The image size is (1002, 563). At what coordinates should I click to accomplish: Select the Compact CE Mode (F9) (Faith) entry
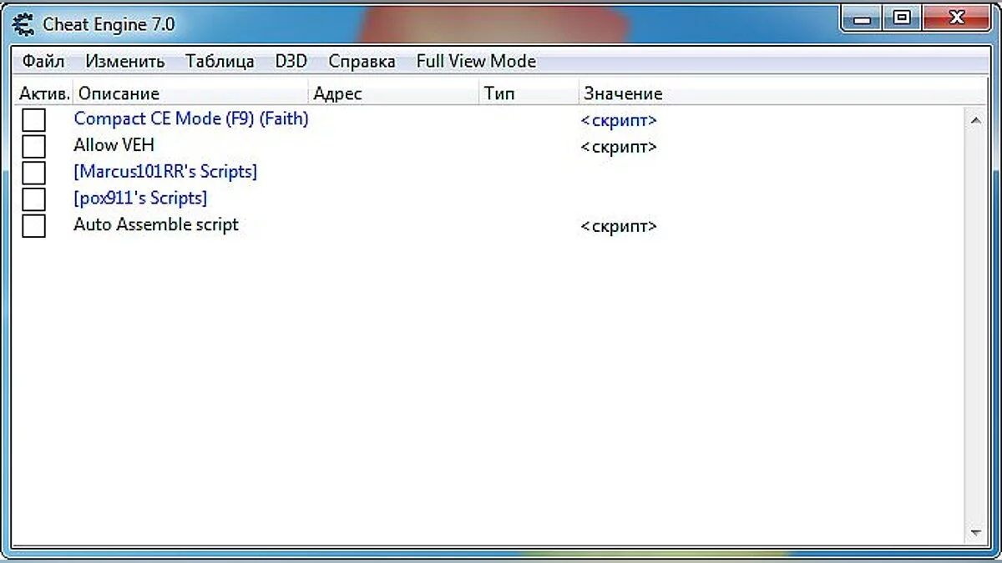191,118
